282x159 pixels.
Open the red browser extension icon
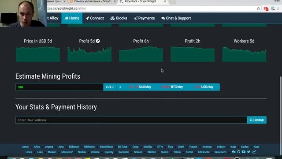266,8
